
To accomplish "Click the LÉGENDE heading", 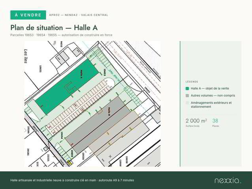I will tap(192, 82).
